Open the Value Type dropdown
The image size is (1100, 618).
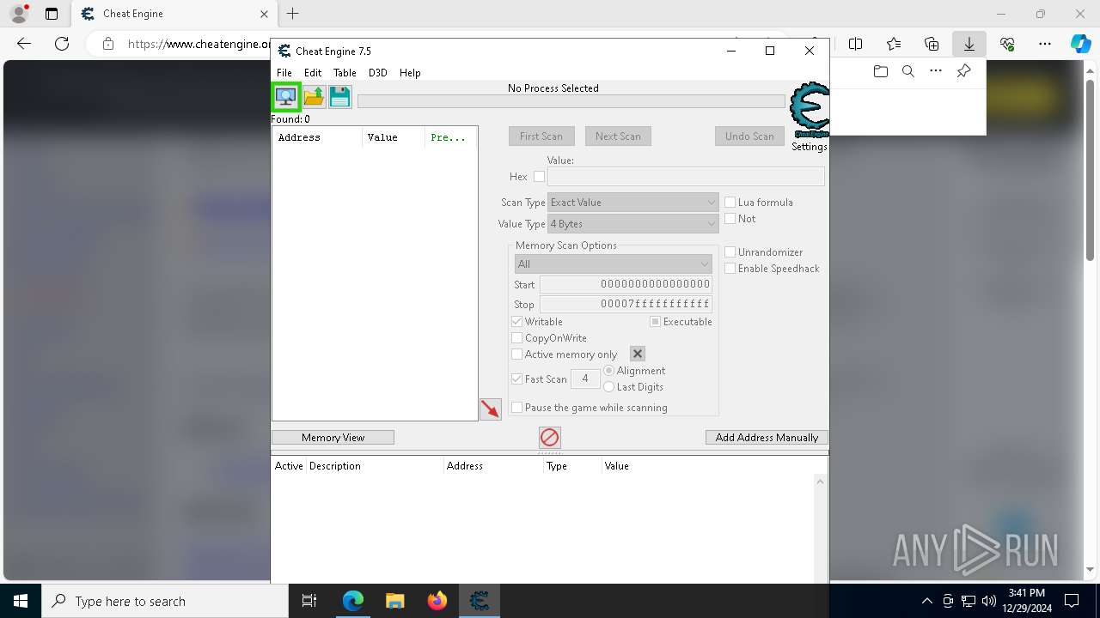pos(632,224)
